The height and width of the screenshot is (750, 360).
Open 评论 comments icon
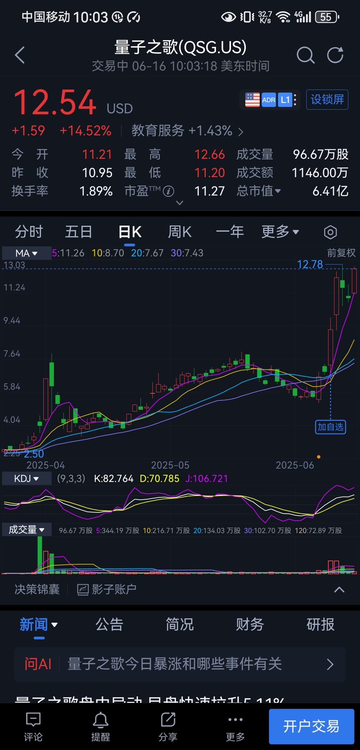point(33,726)
